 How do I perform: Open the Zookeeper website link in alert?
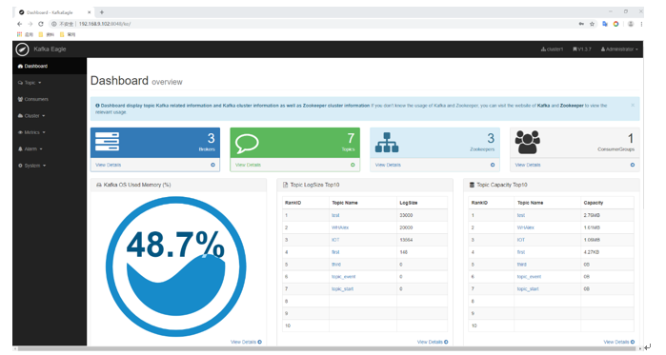572,106
